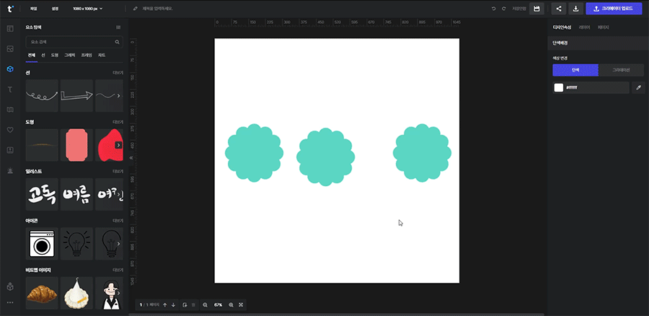
Task: Pick a color with the eyedropper icon
Action: click(x=637, y=87)
